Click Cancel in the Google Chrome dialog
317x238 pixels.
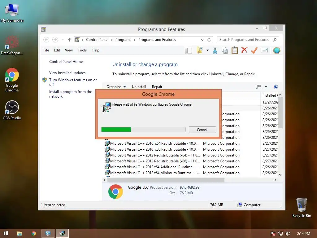coord(202,130)
